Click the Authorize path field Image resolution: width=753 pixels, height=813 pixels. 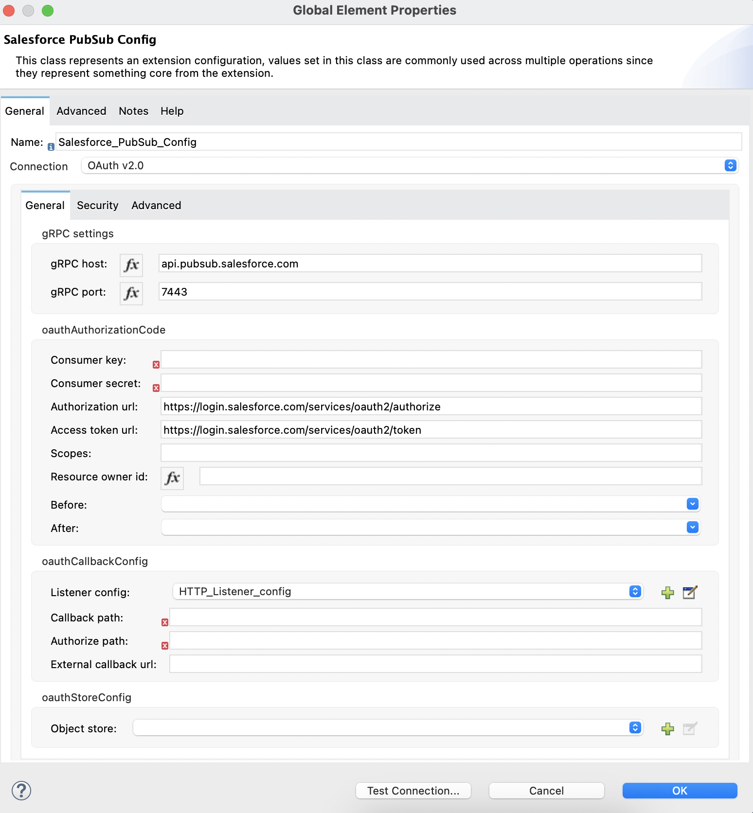(436, 640)
